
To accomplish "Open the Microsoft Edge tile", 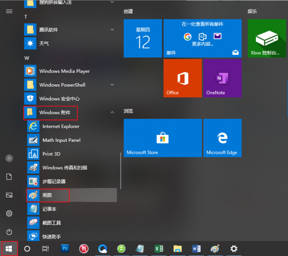I will (222, 138).
